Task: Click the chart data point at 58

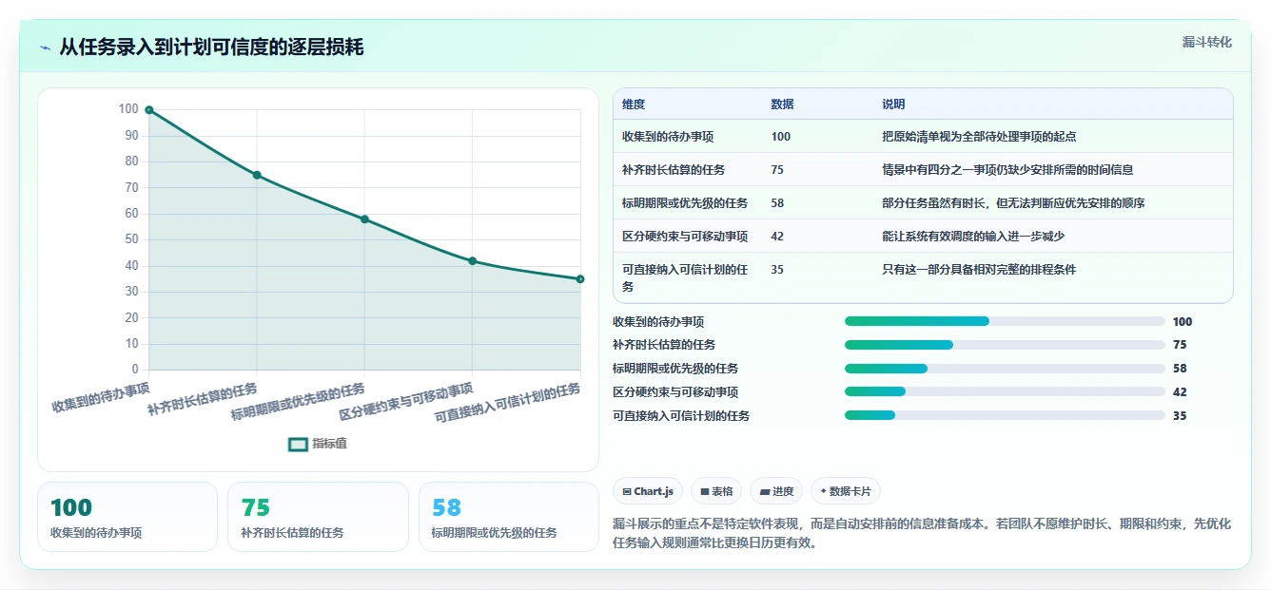Action: coord(364,219)
